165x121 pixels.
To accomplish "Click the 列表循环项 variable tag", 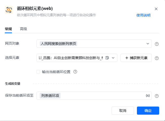I will coord(50,96).
